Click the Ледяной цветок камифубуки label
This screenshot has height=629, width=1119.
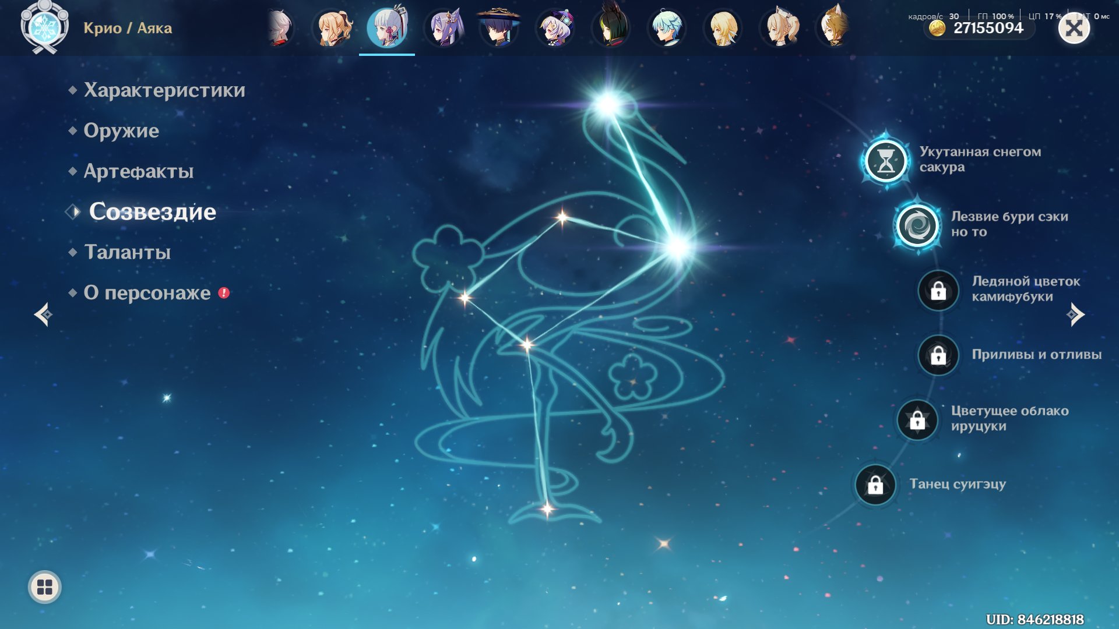(x=1026, y=289)
